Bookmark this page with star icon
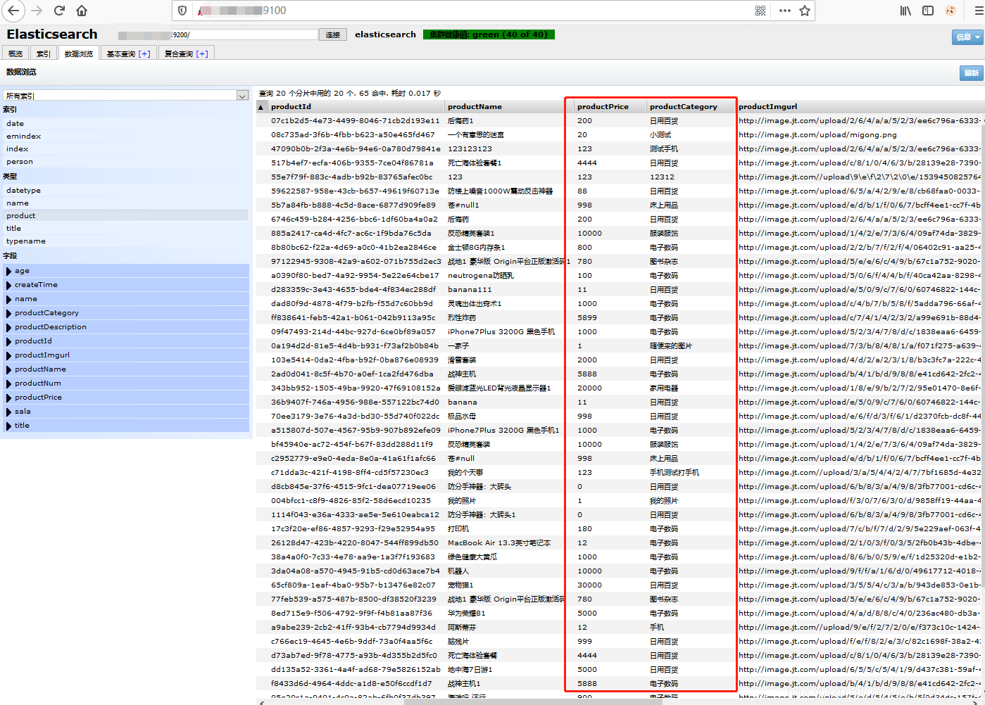The image size is (985, 705). click(x=805, y=11)
